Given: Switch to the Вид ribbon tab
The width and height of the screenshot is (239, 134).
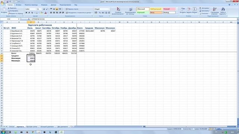Looking at the screenshot, I should 76,5.
